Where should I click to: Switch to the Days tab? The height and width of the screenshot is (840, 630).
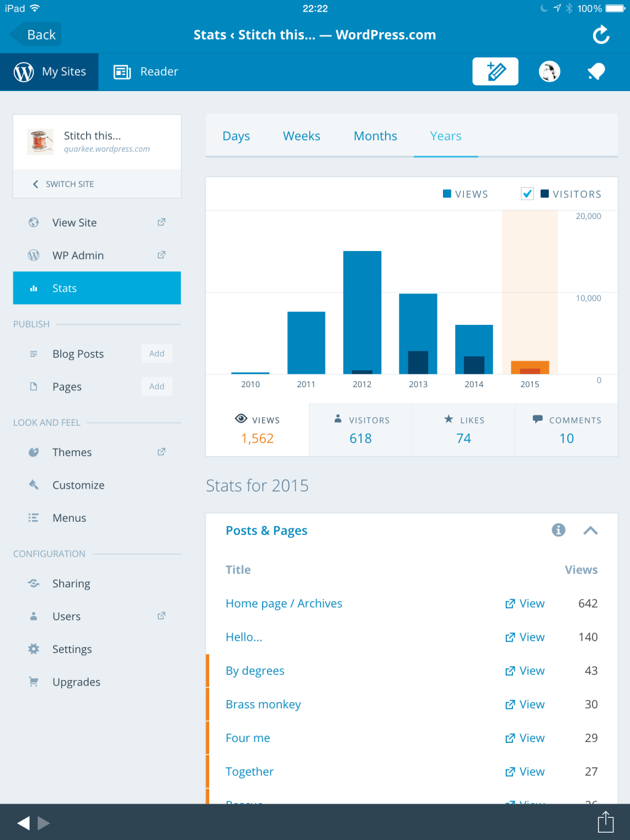(x=236, y=136)
